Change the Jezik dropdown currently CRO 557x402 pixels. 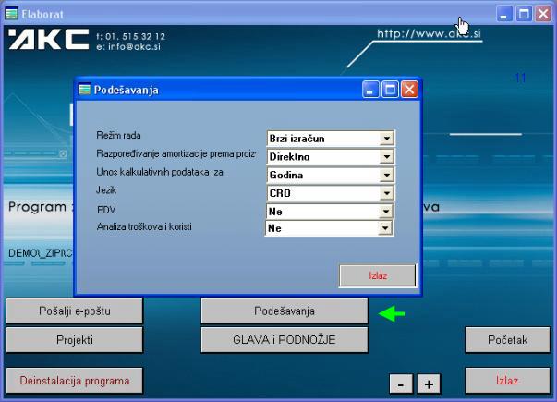coord(330,193)
